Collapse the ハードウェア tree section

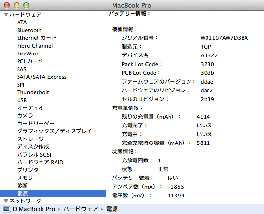point(6,15)
